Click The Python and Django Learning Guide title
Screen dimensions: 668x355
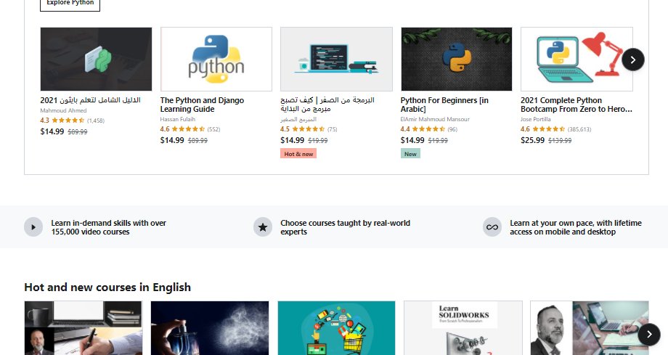click(x=202, y=105)
